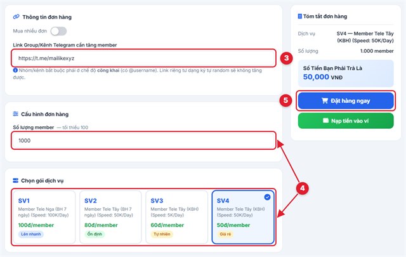Select the SV2 service package card

(110, 217)
